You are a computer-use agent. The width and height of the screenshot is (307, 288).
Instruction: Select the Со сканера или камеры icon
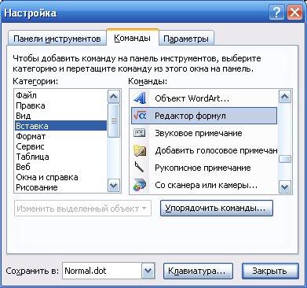[140, 185]
